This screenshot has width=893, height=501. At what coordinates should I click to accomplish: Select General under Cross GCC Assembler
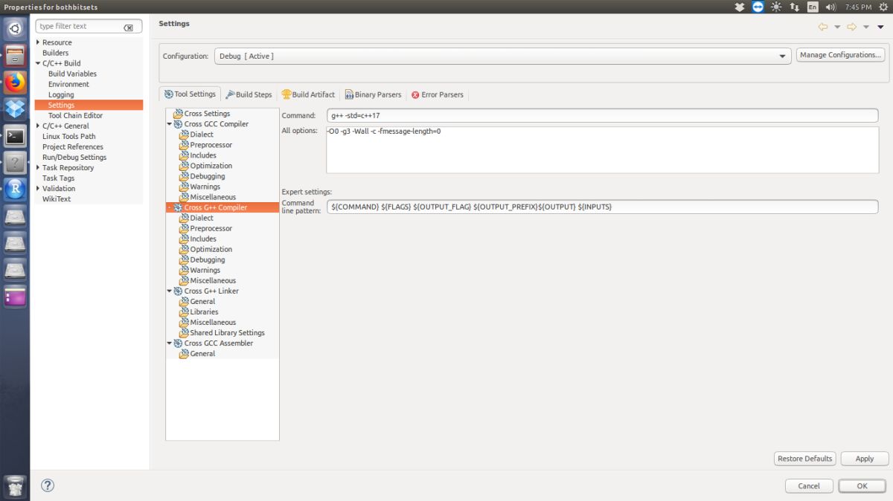[202, 353]
